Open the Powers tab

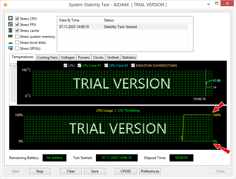tap(84, 57)
